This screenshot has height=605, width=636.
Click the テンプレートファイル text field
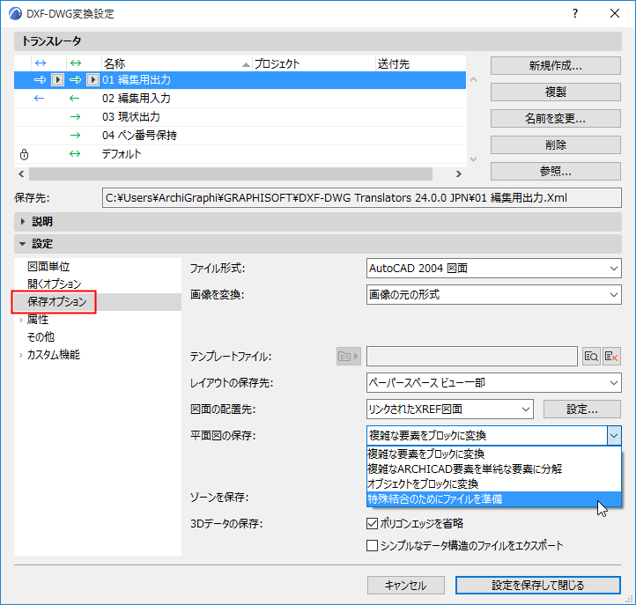[x=472, y=357]
